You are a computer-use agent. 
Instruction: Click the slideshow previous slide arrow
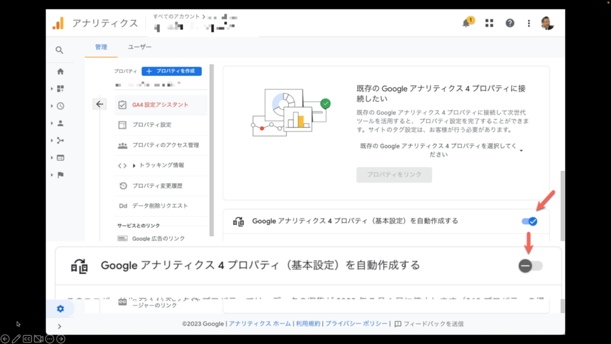pyautogui.click(x=5, y=339)
